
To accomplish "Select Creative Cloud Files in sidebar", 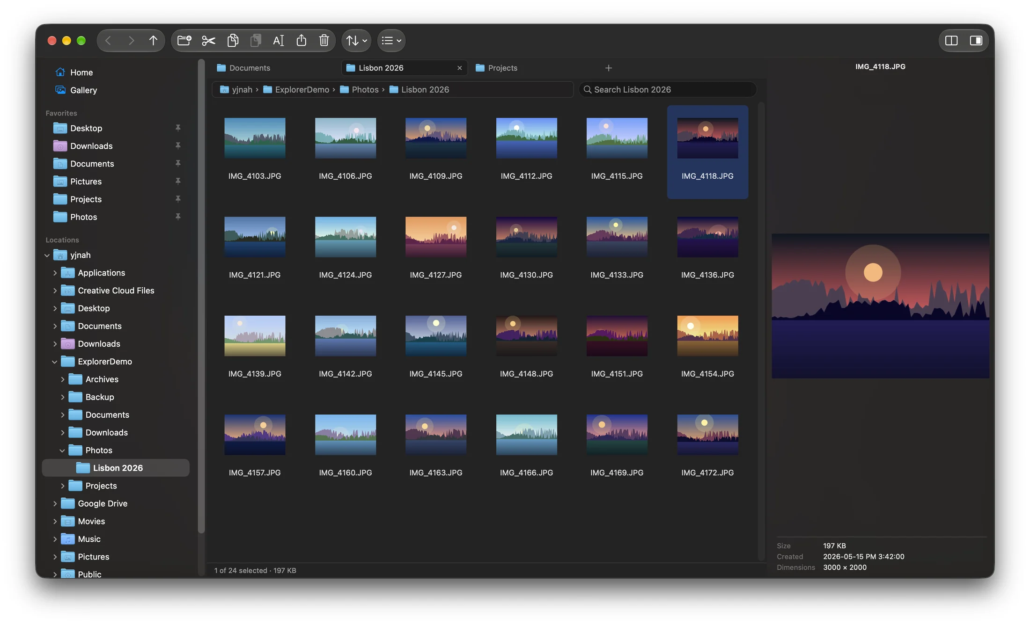I will pos(116,291).
